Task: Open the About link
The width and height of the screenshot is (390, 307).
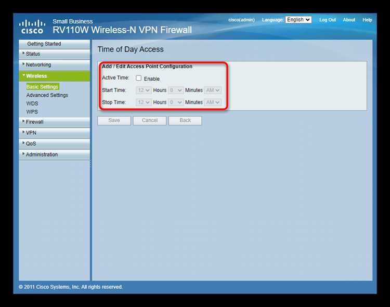Action: pyautogui.click(x=349, y=20)
